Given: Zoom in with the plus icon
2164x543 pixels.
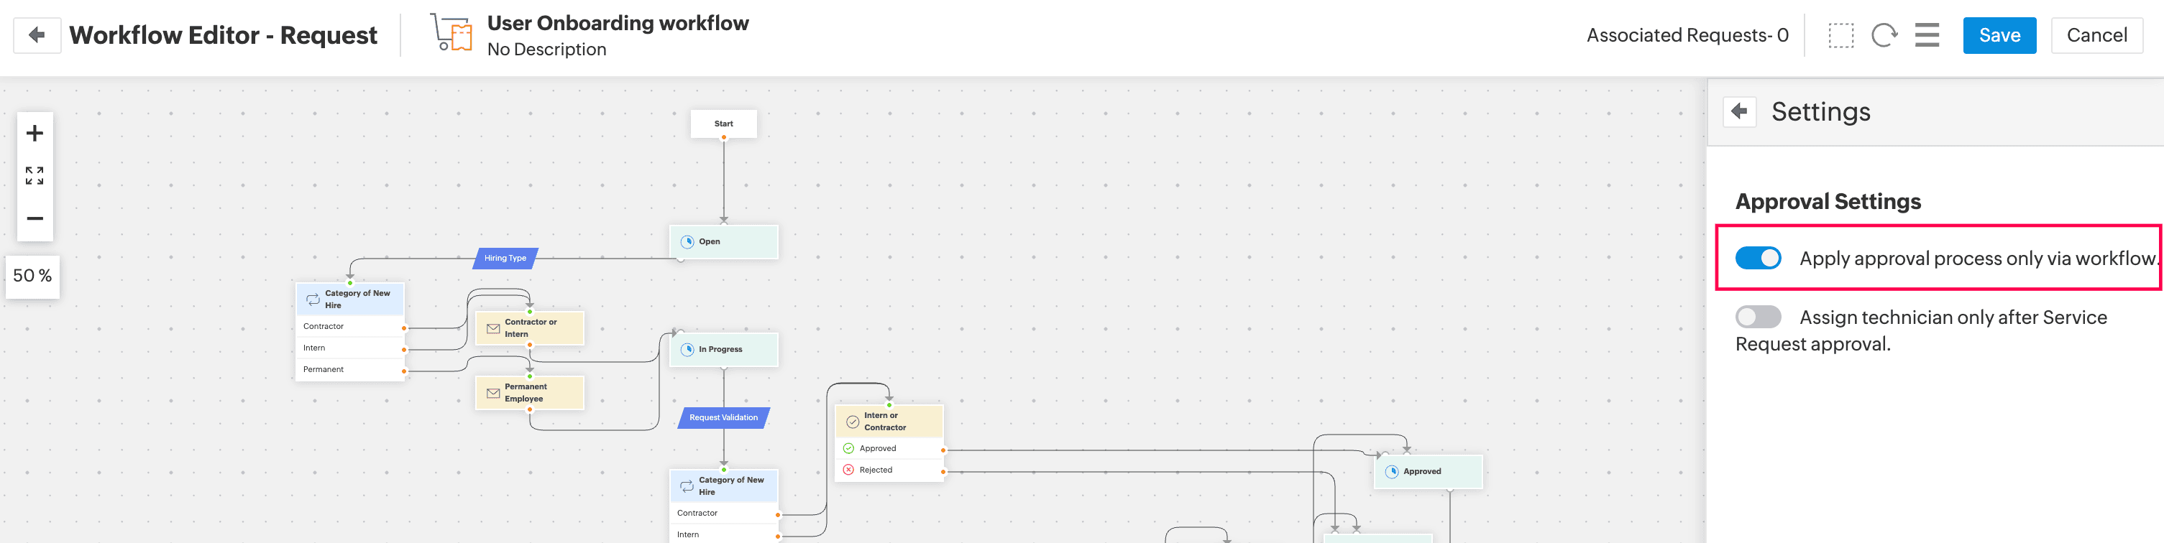Looking at the screenshot, I should click(x=35, y=134).
